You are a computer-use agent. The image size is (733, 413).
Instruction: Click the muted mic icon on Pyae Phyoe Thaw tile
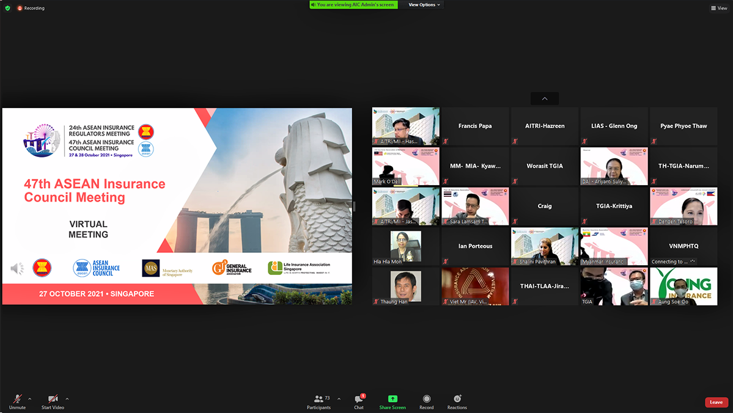(654, 141)
